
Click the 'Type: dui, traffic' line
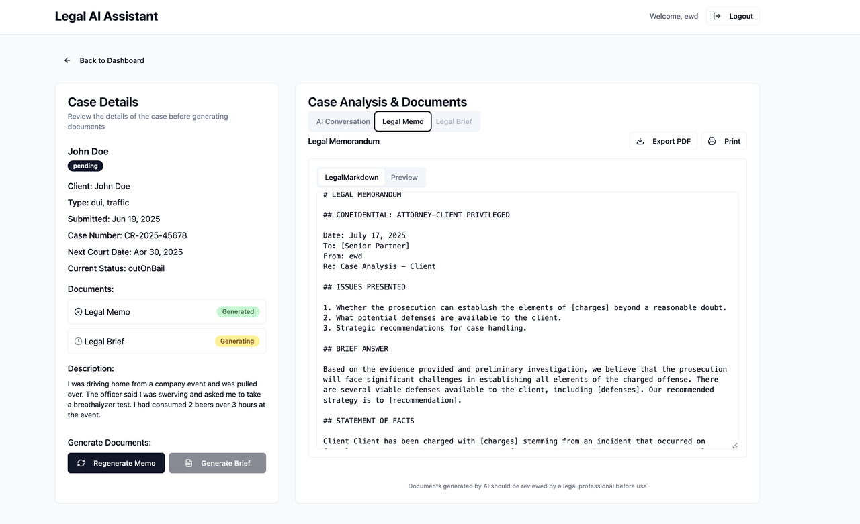pos(99,203)
